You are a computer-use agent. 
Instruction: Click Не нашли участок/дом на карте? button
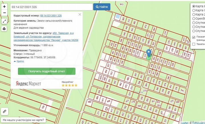[23, 120]
